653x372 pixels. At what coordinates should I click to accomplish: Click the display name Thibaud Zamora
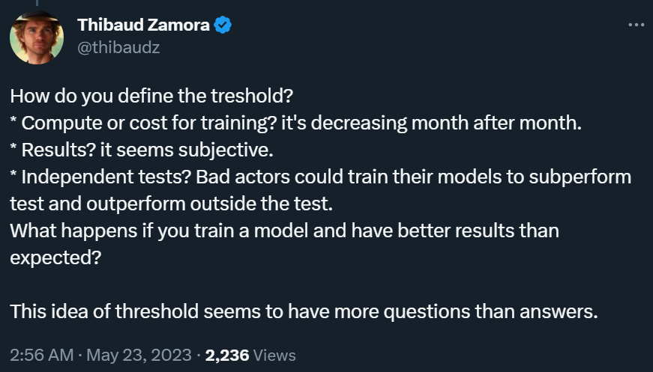tap(143, 25)
